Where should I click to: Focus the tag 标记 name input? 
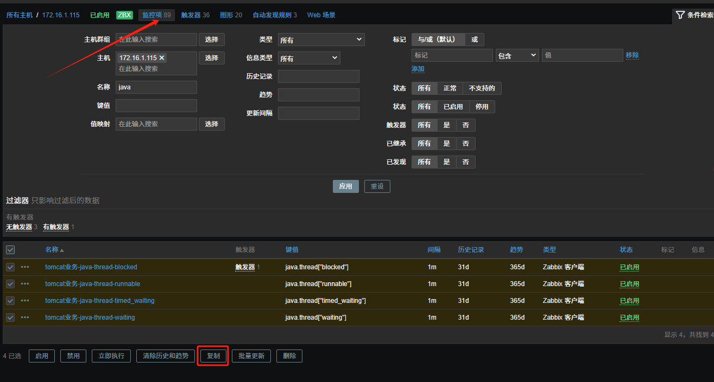452,55
